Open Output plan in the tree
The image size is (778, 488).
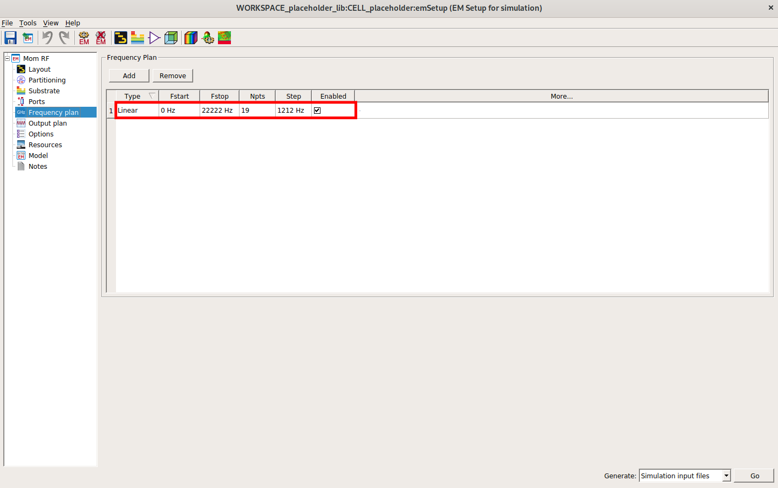point(47,123)
